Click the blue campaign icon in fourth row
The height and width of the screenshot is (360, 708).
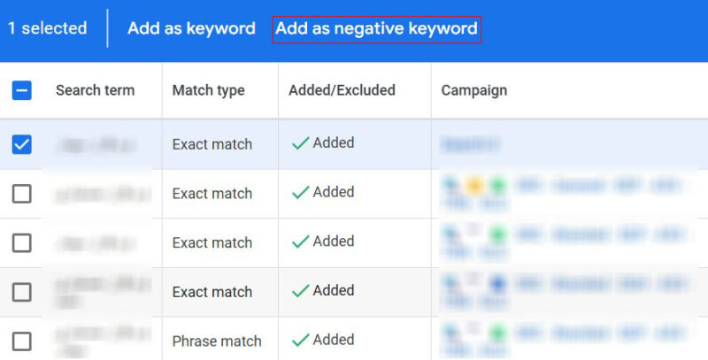498,284
